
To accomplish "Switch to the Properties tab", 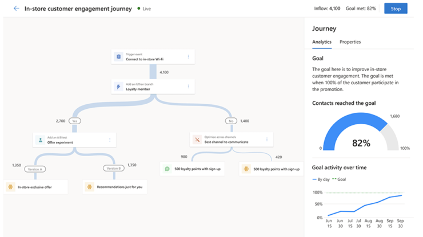I will 350,42.
